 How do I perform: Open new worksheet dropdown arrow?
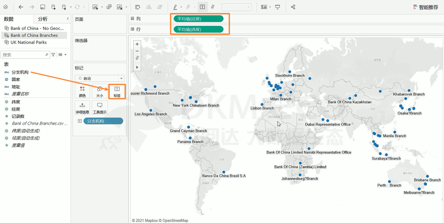pos(102,7)
